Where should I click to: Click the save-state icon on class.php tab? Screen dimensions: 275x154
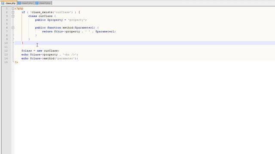tap(3, 3)
